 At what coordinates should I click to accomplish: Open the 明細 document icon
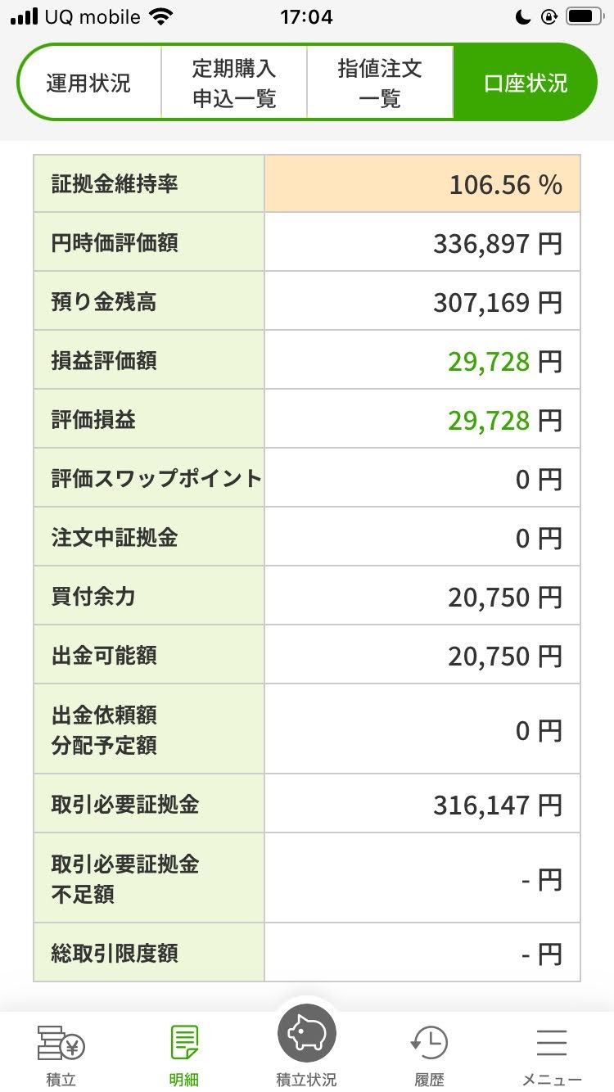[184, 1044]
